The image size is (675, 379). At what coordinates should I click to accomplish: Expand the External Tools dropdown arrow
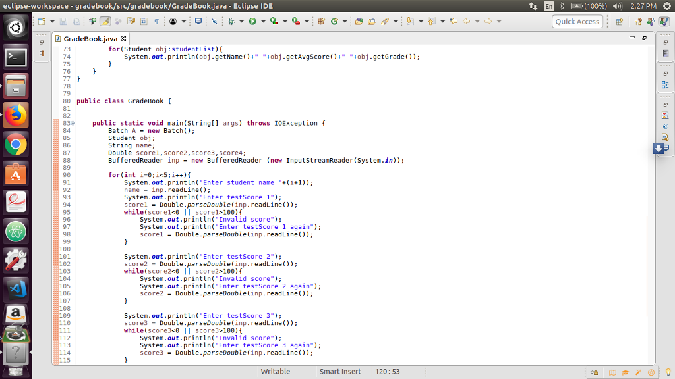(307, 22)
